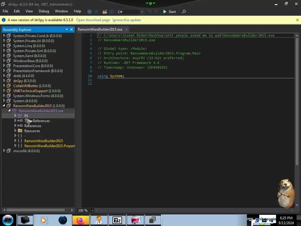
Task: Click the Navigate Backward toolbar icon
Action: 89,11
